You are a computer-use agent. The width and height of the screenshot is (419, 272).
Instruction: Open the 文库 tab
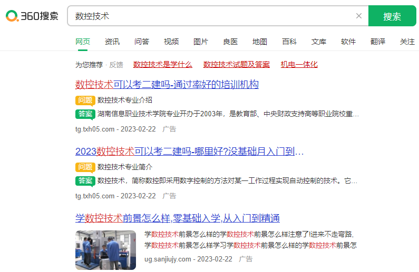coord(319,42)
